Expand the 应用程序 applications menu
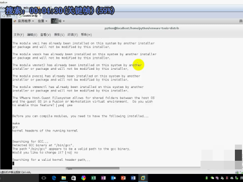The height and width of the screenshot is (182, 243). click(24, 21)
